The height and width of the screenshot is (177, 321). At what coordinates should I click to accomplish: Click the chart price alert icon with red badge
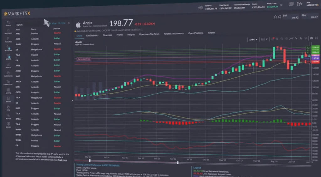coord(272,39)
